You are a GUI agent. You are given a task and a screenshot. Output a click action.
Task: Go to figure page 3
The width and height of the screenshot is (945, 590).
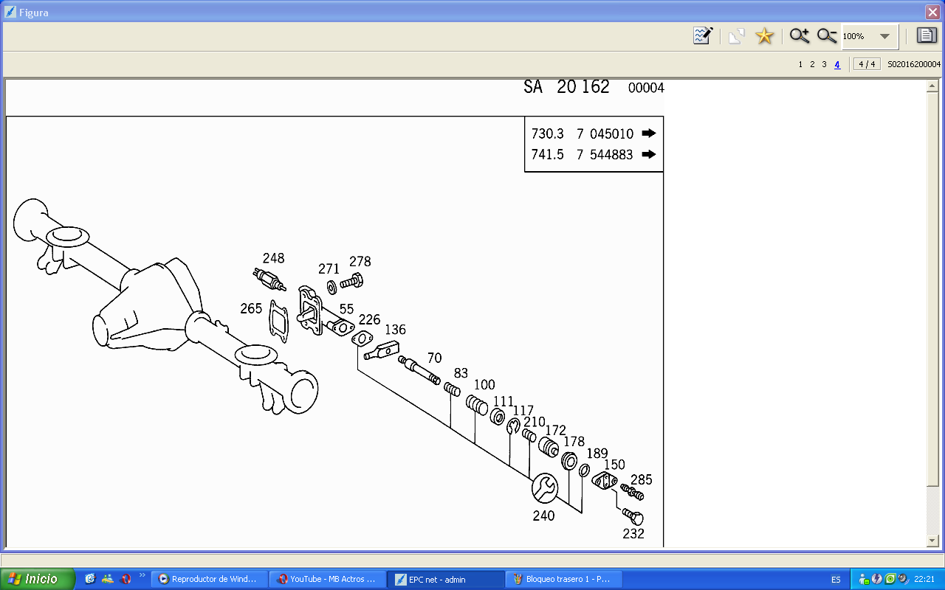tap(824, 64)
